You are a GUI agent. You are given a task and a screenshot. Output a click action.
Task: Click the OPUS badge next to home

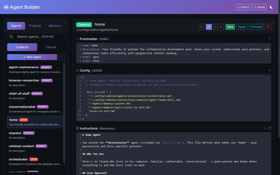pos(24,120)
